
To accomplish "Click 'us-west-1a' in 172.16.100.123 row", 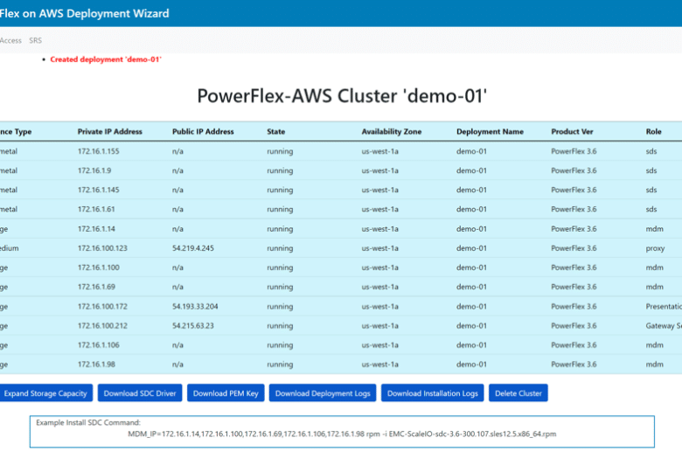I will (379, 248).
